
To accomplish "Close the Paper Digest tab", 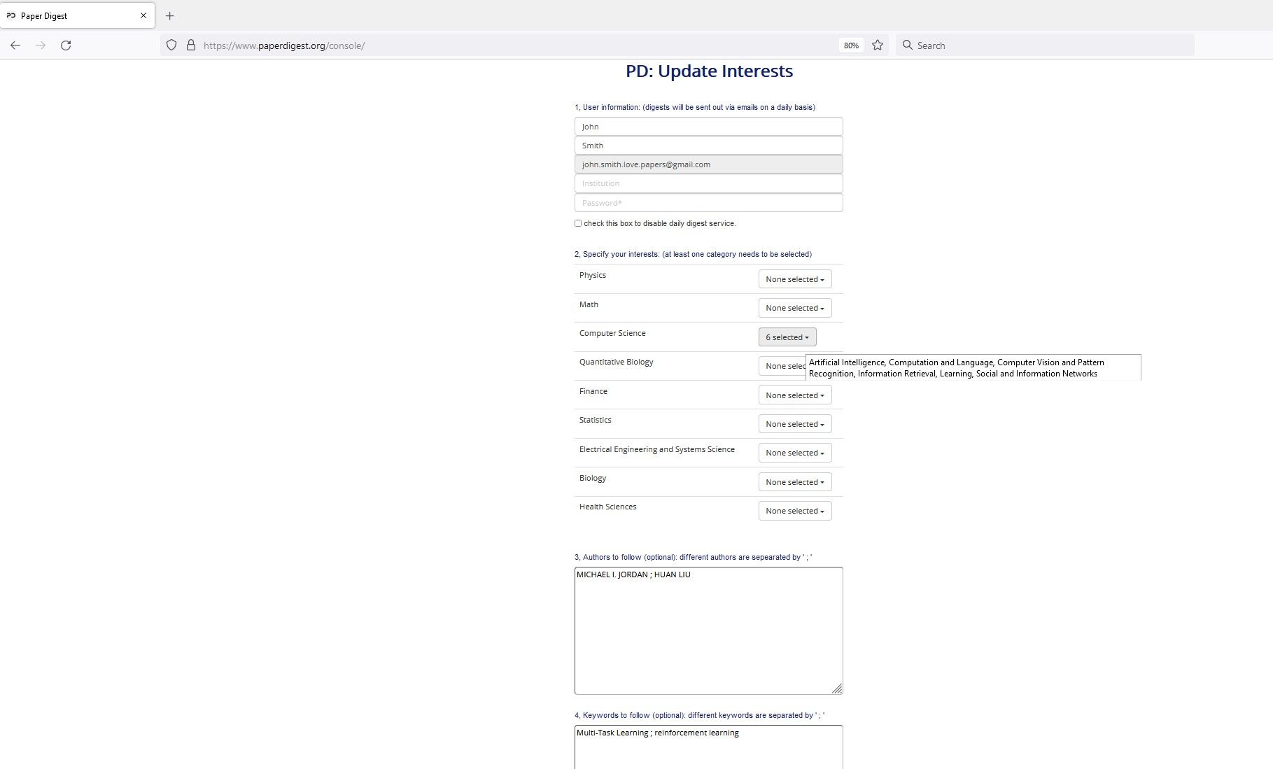I will pyautogui.click(x=143, y=15).
